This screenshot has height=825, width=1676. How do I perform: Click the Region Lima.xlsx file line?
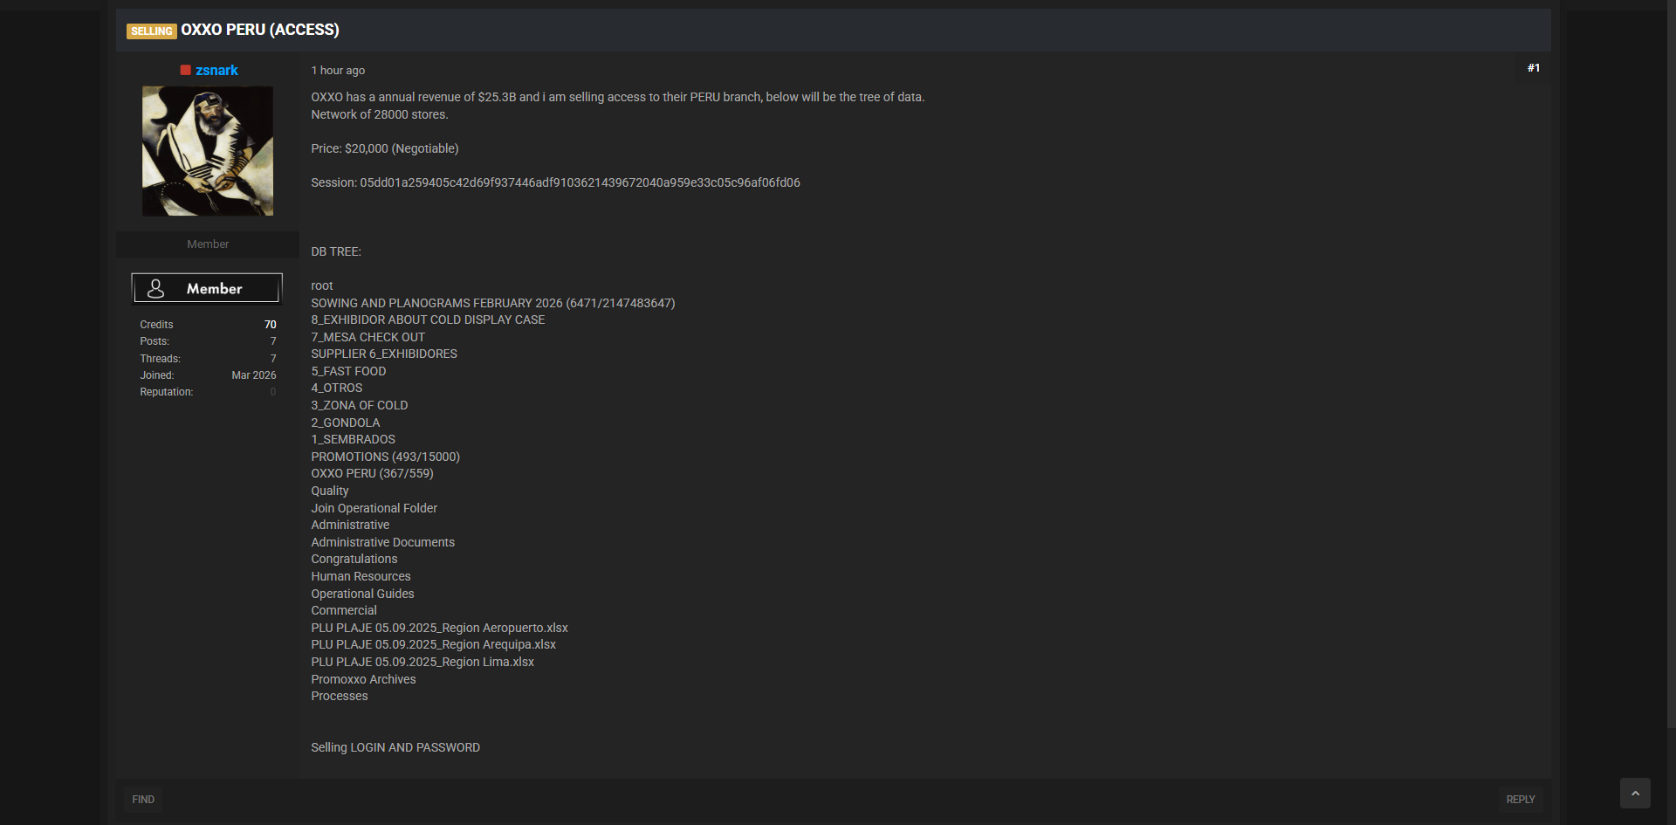[422, 662]
